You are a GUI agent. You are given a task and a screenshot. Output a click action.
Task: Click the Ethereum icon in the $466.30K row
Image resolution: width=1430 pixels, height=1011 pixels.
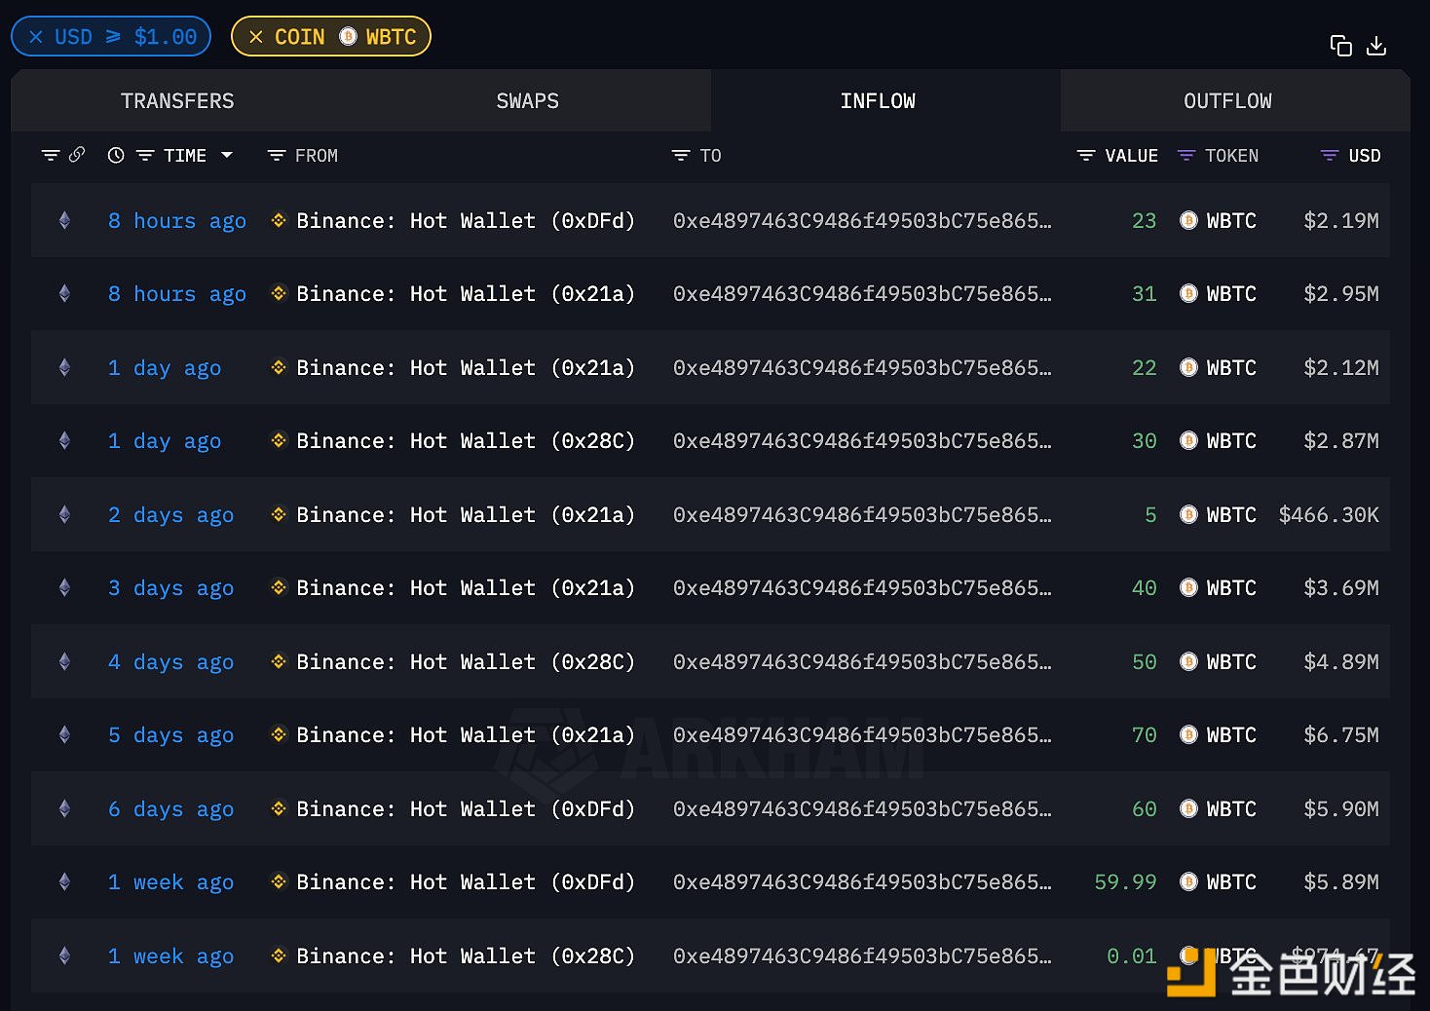pyautogui.click(x=64, y=514)
